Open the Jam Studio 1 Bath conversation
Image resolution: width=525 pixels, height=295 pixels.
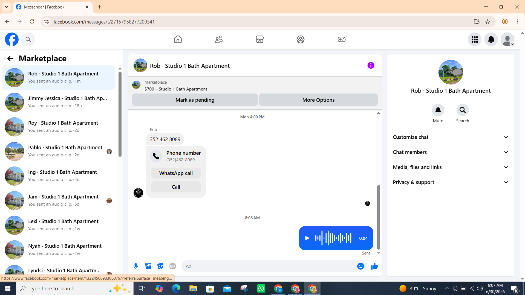pos(58,201)
